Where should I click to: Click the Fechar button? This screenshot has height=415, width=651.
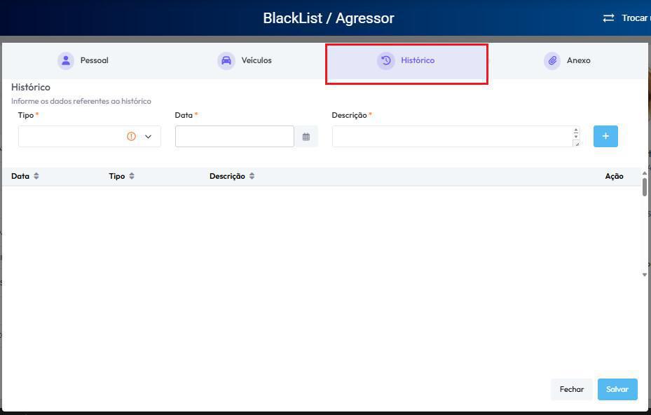571,389
